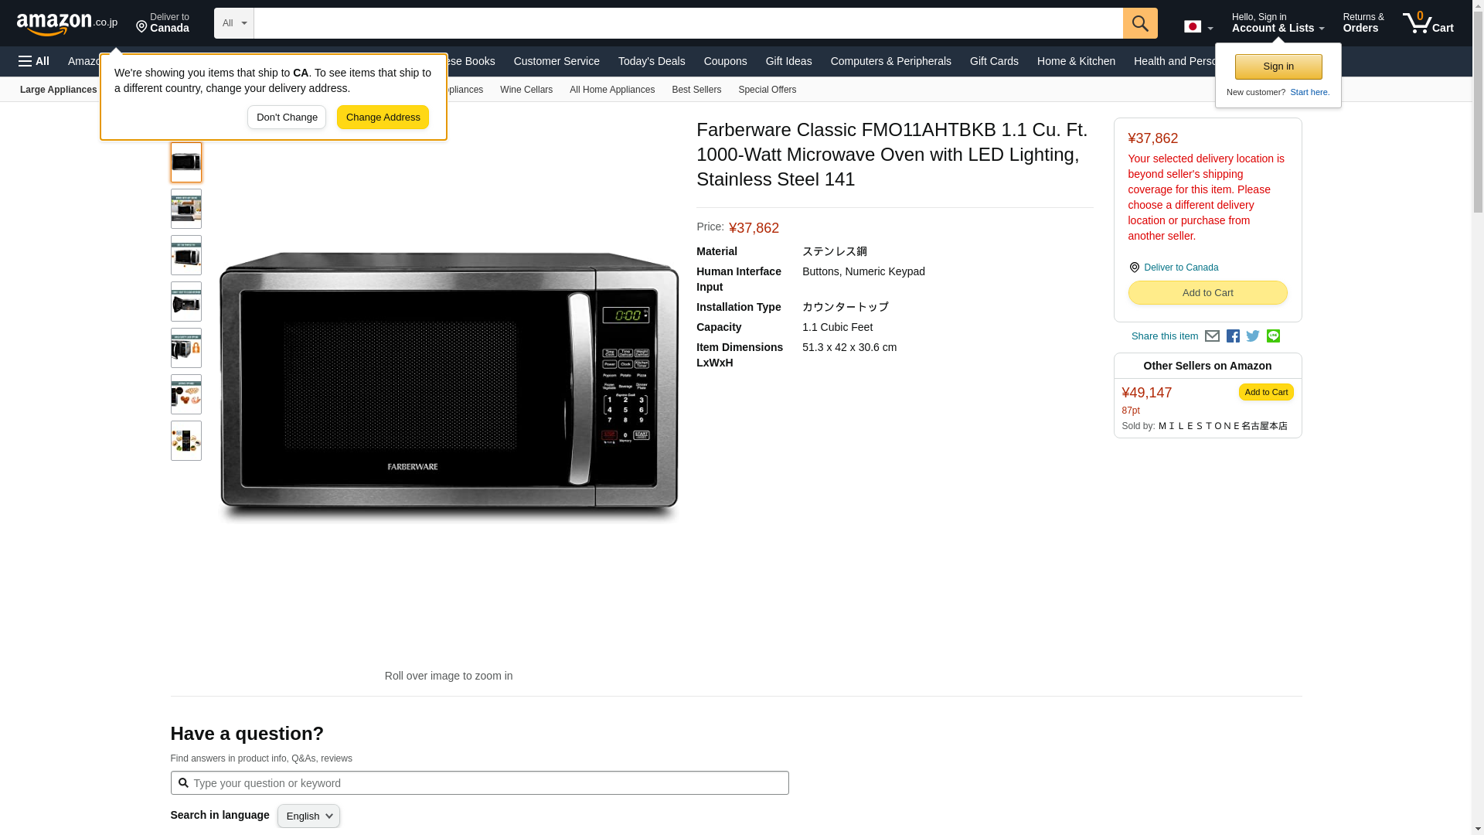Open Gift Cards navigation item

pos(993,61)
